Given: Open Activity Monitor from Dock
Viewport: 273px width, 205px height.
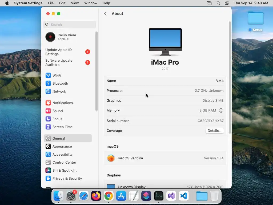Looking at the screenshot, I should coord(159,196).
